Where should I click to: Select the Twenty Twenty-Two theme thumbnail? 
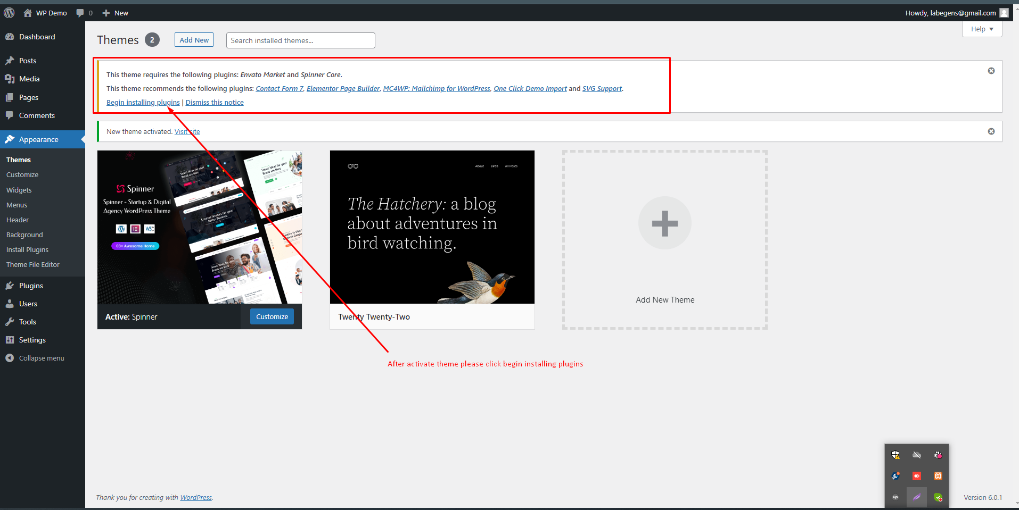pos(432,227)
